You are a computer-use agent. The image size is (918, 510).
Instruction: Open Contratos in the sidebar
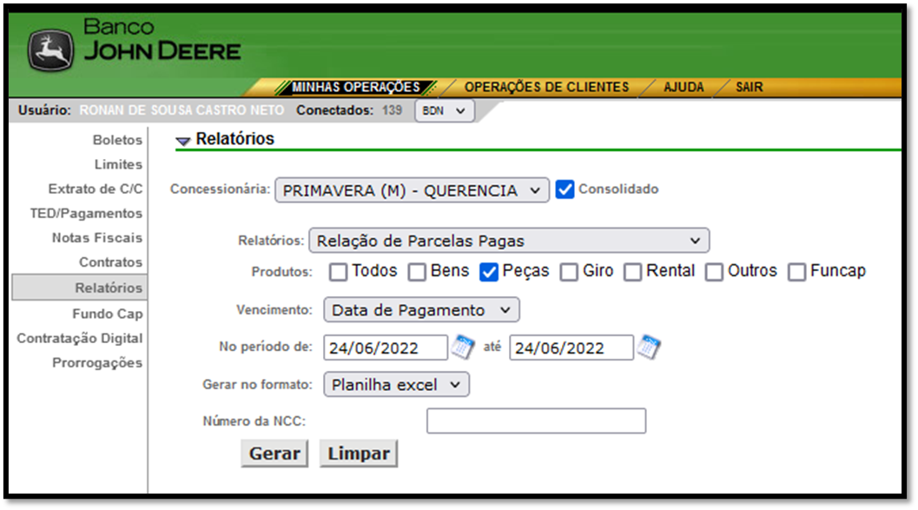pyautogui.click(x=110, y=262)
